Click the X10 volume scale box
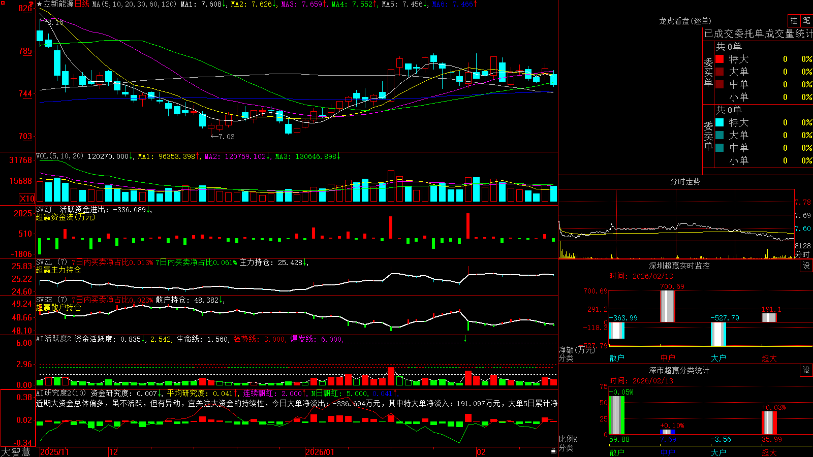Viewport: 813px width, 457px height. 27,199
